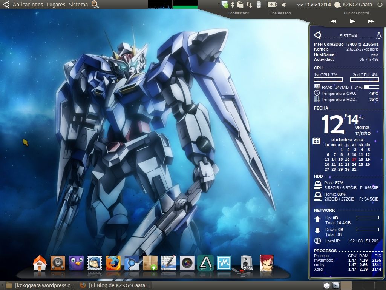Open the search magnifier icon in top panel

tap(95, 5)
